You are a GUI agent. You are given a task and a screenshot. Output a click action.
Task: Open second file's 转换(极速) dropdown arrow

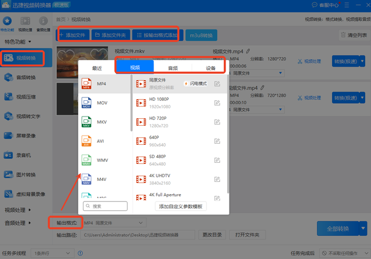(362, 97)
